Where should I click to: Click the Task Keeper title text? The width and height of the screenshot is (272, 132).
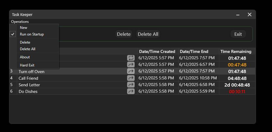(22, 14)
